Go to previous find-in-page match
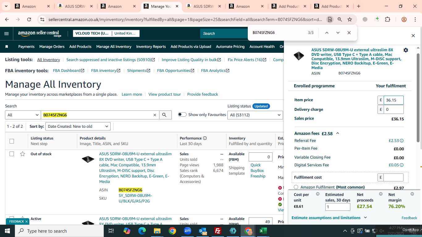 (x=327, y=33)
